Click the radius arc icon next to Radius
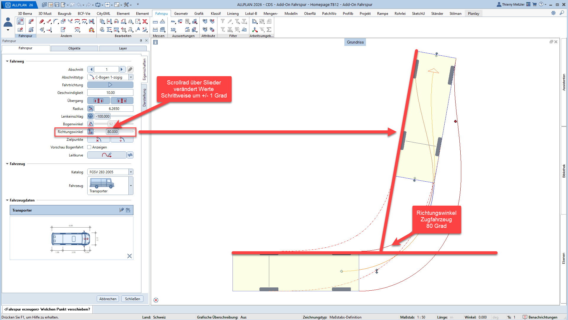 91,108
